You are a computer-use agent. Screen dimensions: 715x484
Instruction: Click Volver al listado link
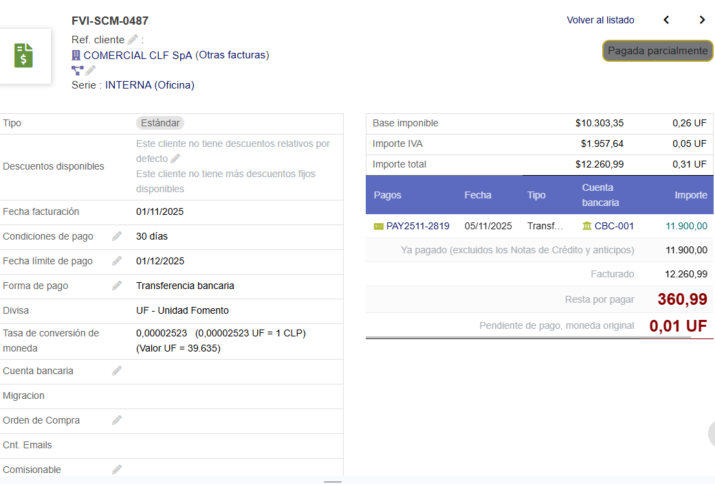pyautogui.click(x=600, y=20)
